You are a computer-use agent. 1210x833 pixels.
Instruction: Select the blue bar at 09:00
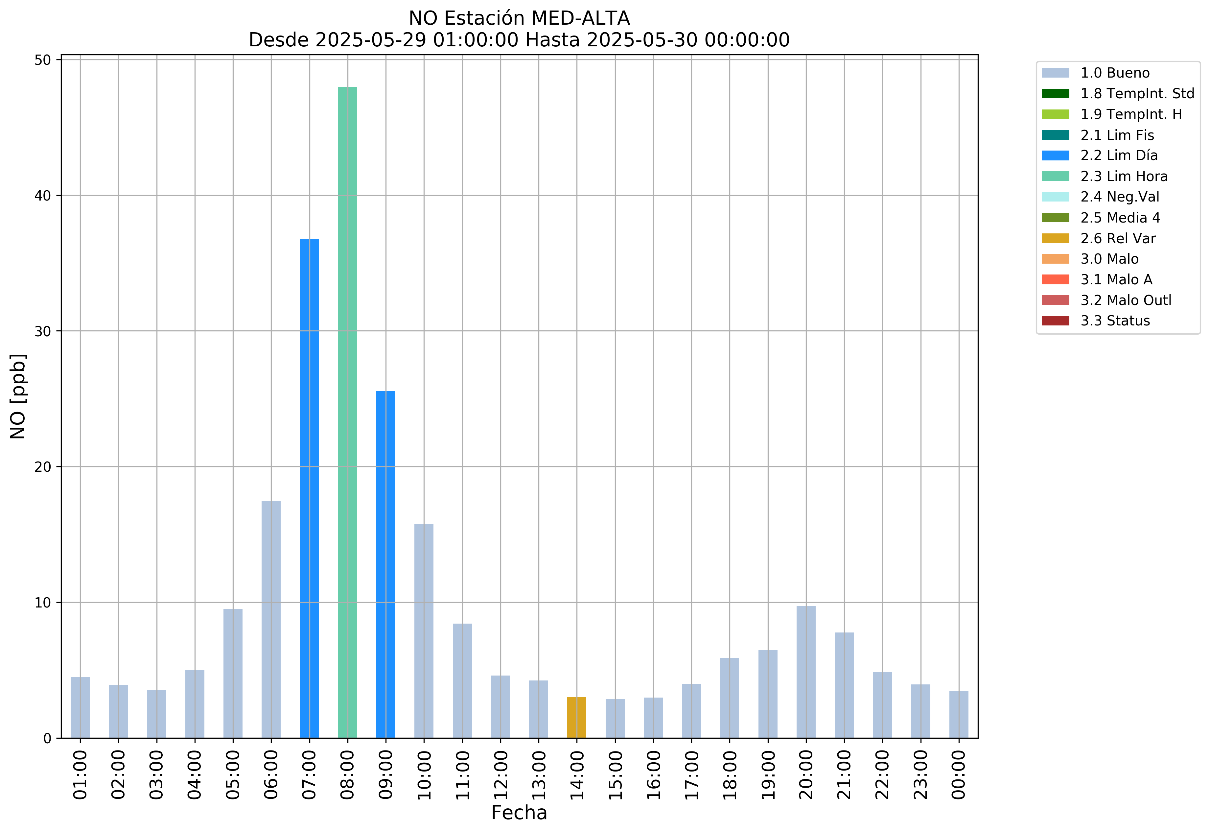tap(385, 565)
